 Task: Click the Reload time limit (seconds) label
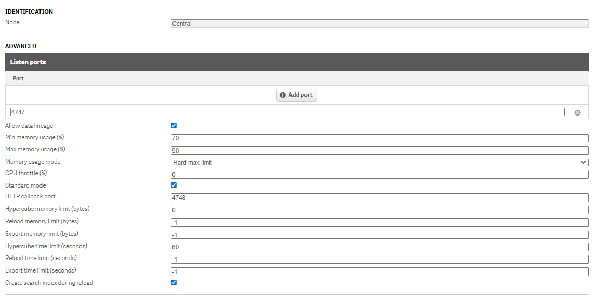coord(41,258)
